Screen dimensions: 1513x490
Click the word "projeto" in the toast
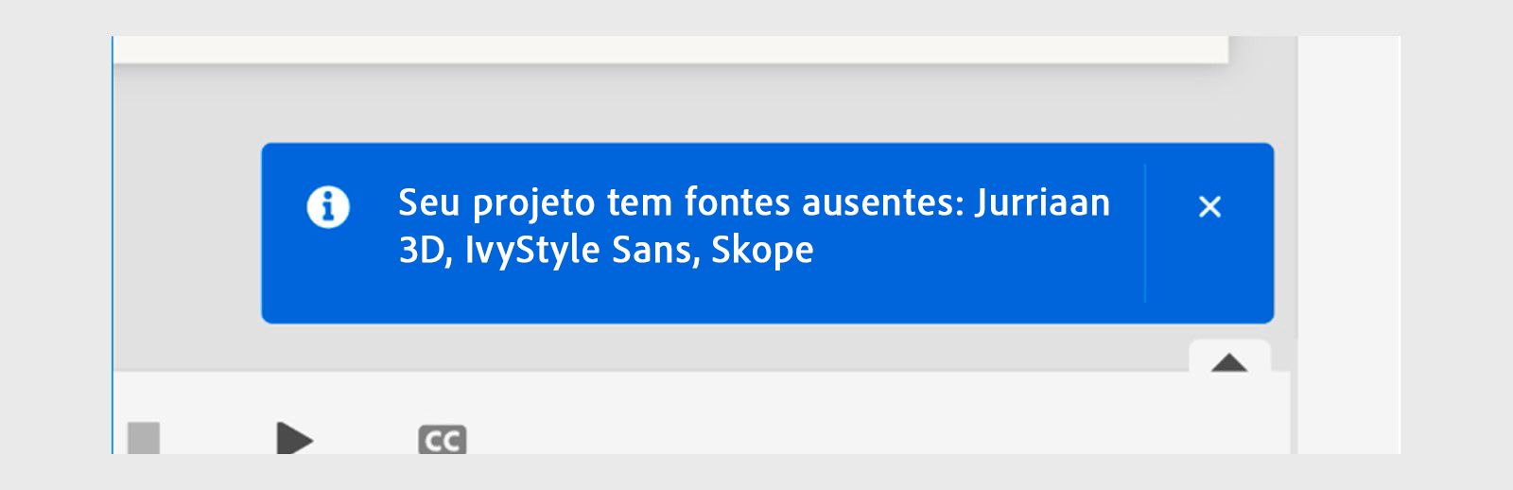[x=533, y=204]
